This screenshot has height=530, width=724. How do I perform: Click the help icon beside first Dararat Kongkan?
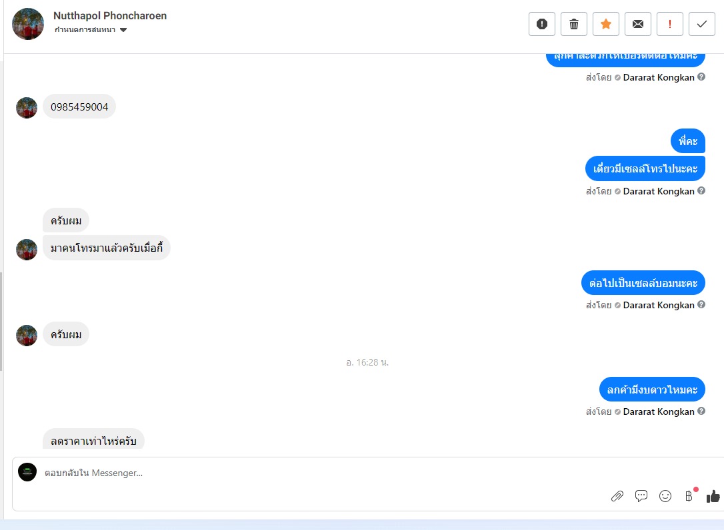tap(701, 77)
